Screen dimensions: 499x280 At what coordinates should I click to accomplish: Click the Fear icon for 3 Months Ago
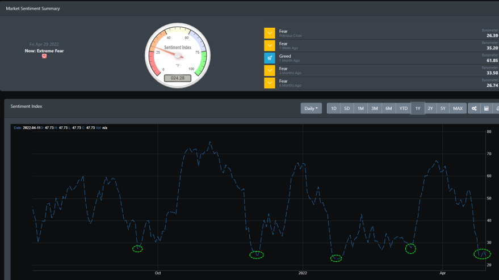pyautogui.click(x=270, y=70)
